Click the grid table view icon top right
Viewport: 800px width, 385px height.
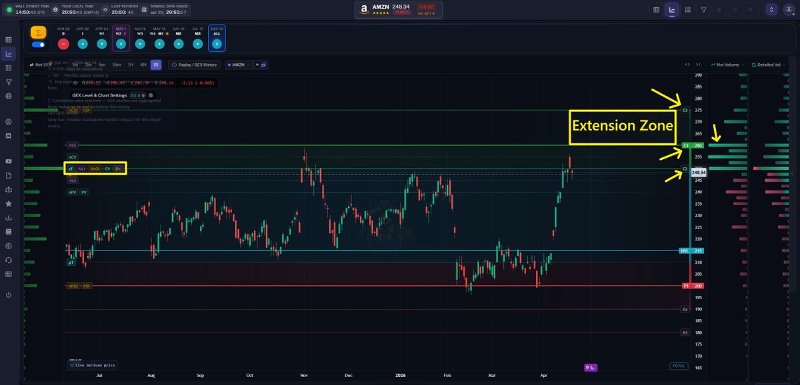tap(656, 10)
